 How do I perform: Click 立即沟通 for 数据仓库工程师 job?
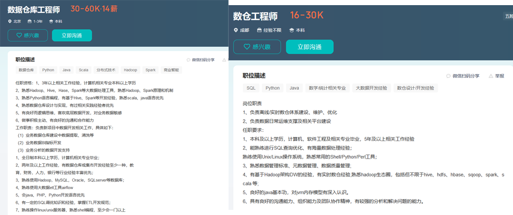click(x=72, y=35)
